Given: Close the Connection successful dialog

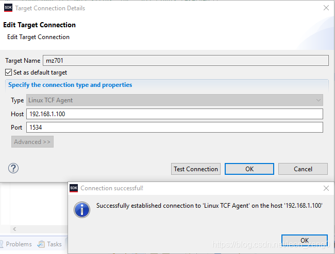Looking at the screenshot, I should point(326,188).
